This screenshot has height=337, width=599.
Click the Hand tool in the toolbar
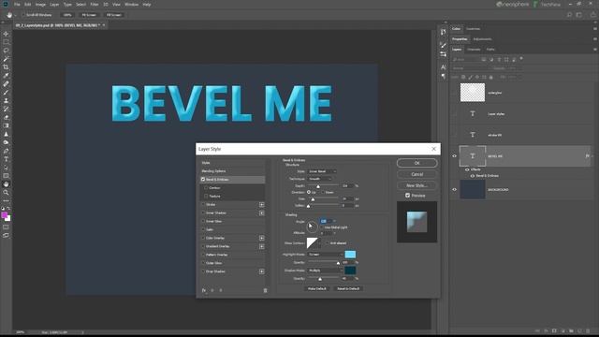(x=6, y=184)
